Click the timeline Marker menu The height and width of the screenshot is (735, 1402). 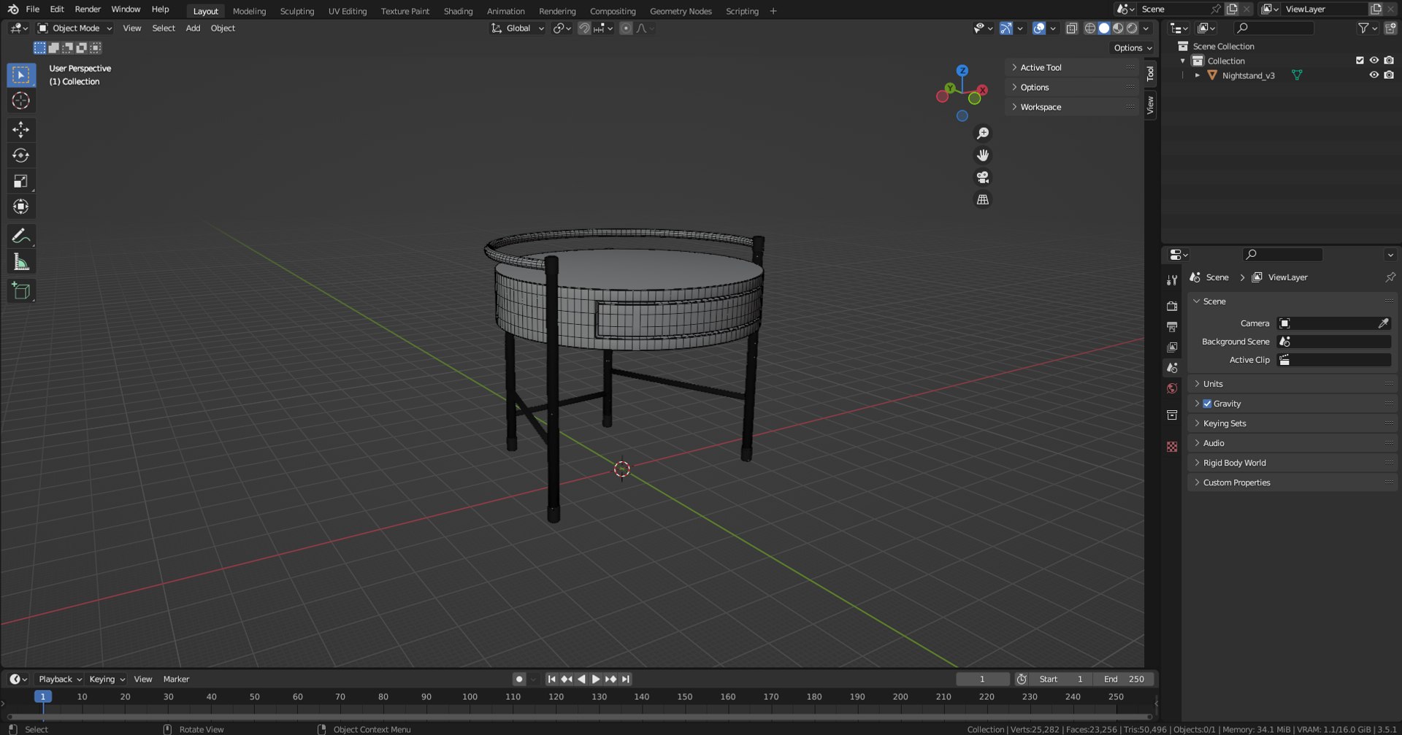point(176,679)
